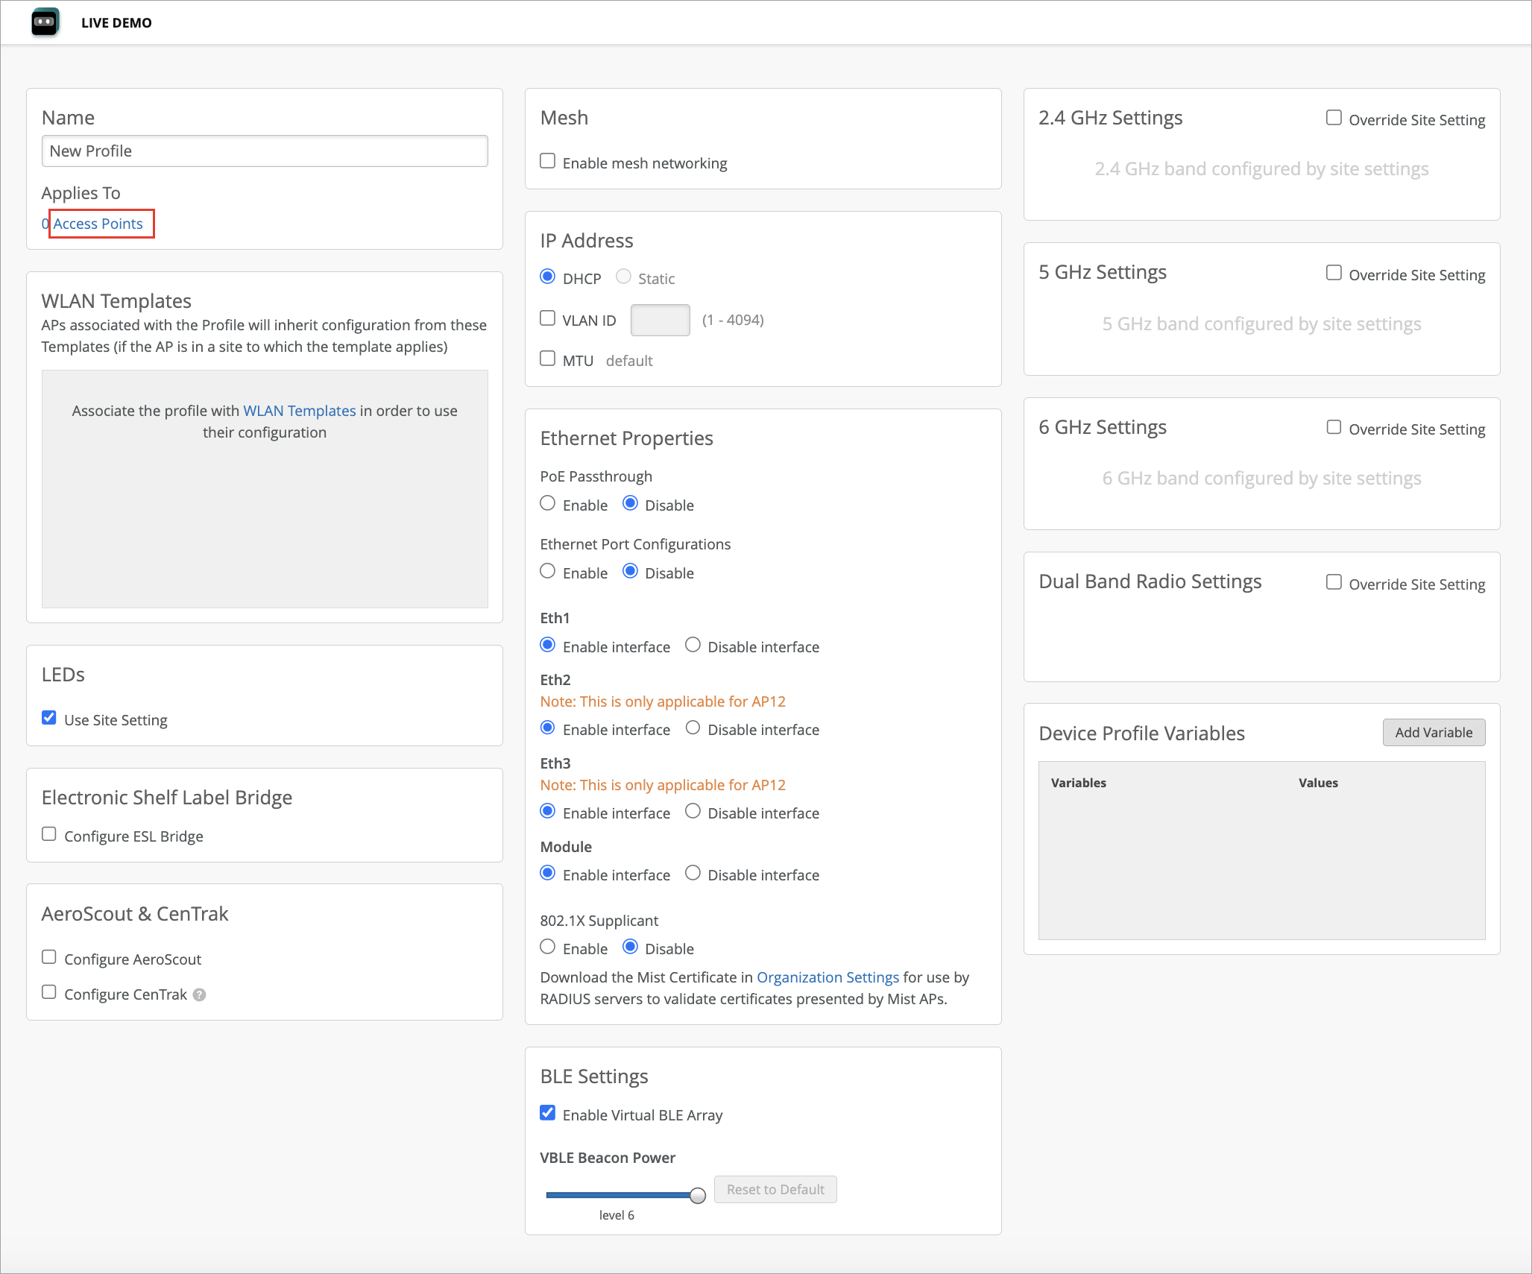Image resolution: width=1532 pixels, height=1274 pixels.
Task: Check Override Site Setting for 2.4 GHz
Action: click(1334, 119)
